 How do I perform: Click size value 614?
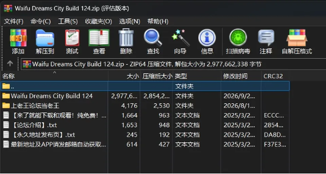pyautogui.click(x=132, y=144)
